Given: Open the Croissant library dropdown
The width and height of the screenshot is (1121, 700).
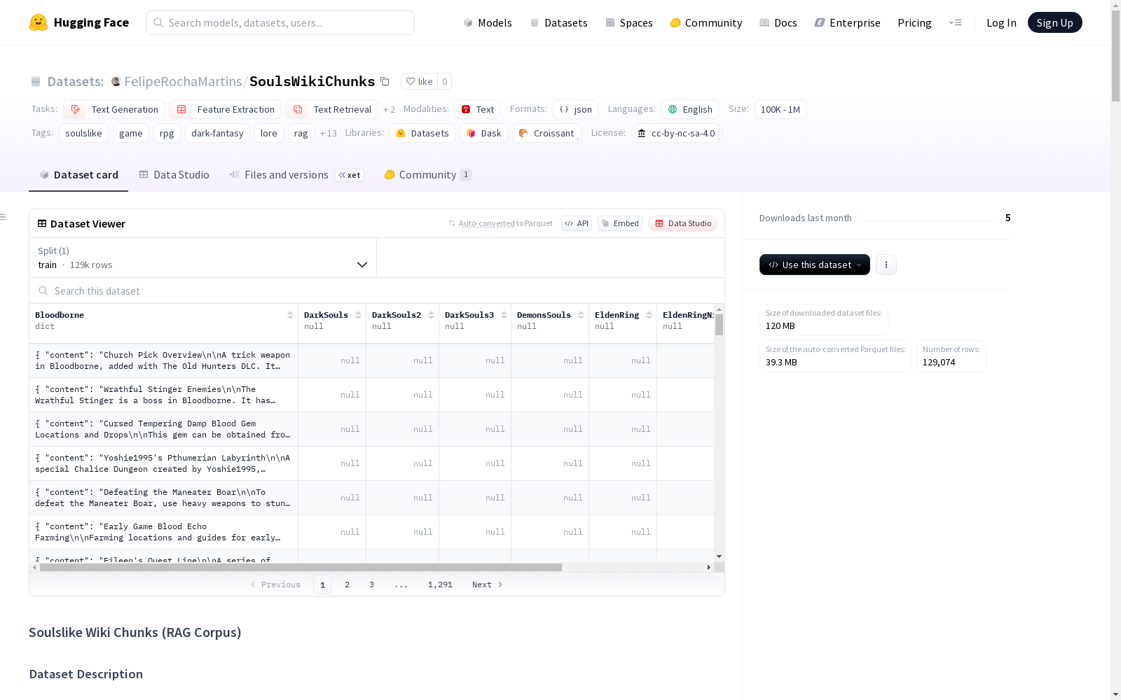Looking at the screenshot, I should (546, 133).
